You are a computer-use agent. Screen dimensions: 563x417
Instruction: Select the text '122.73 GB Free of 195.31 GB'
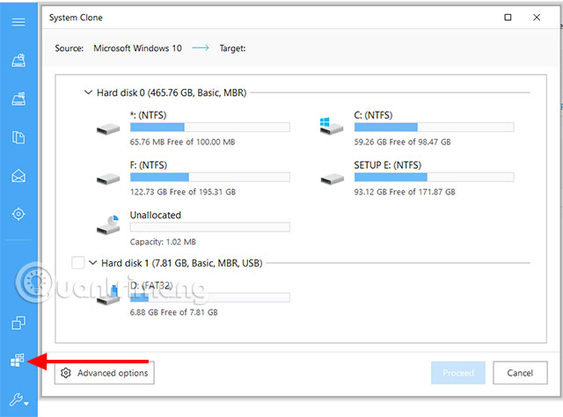pos(183,192)
